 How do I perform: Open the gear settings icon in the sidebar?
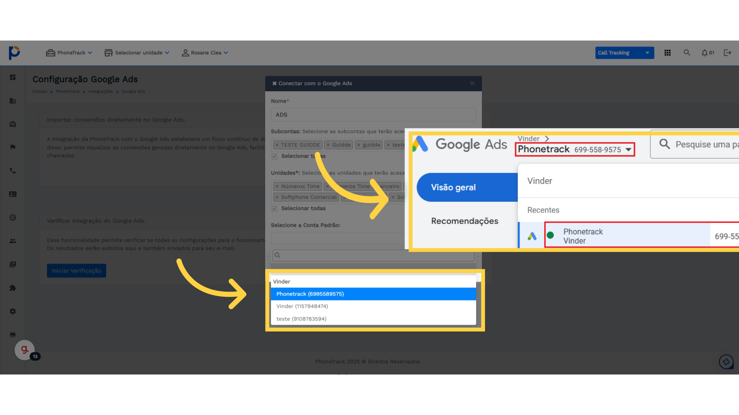tap(13, 311)
